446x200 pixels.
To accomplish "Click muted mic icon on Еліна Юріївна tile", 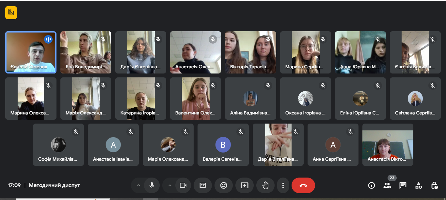I will tap(378, 86).
